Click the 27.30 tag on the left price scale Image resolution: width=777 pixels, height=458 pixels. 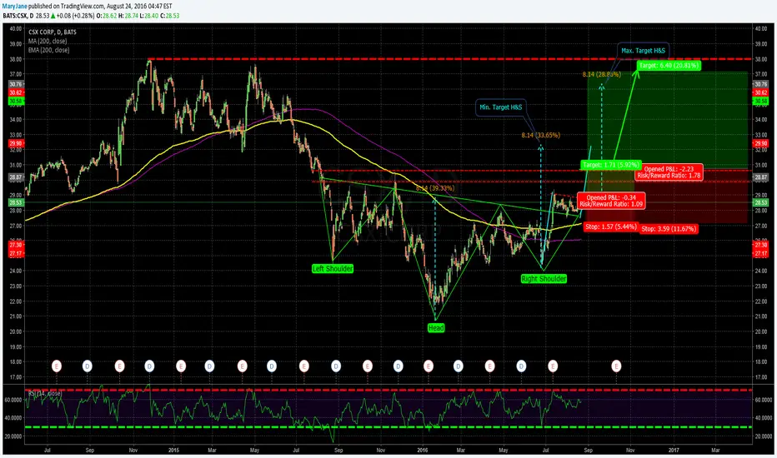pyautogui.click(x=16, y=245)
